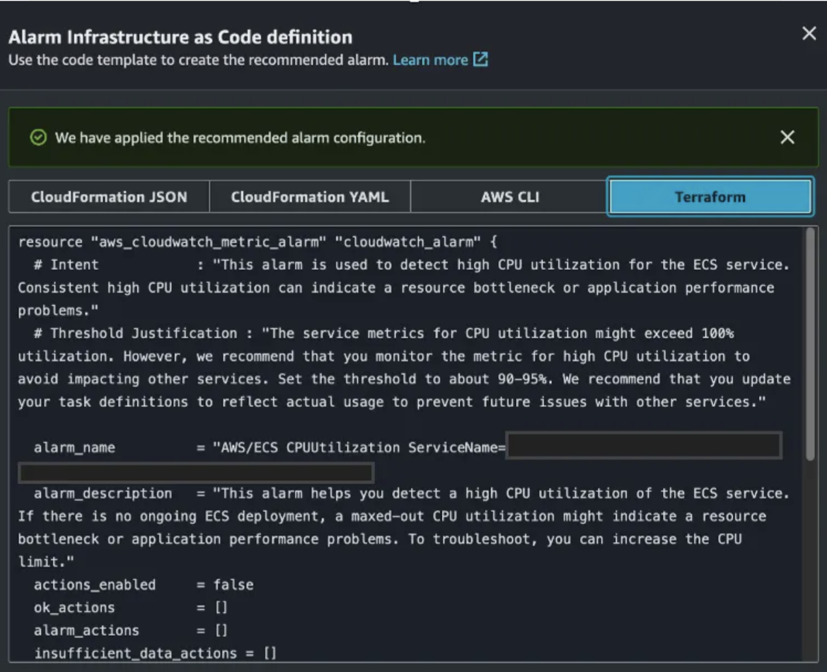The image size is (827, 672).
Task: Click the redacted field below alarm_name
Action: point(197,473)
